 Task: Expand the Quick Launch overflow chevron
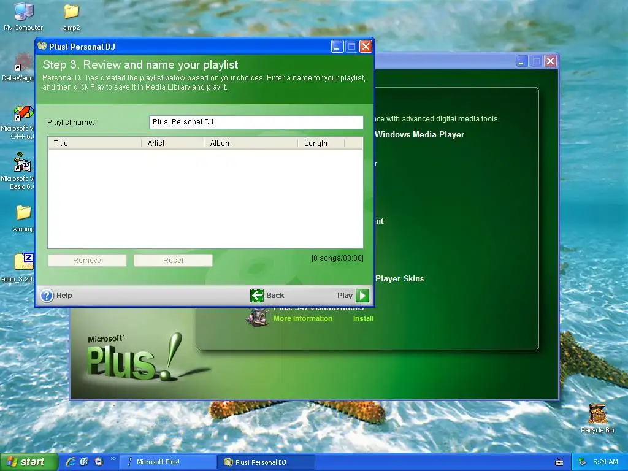click(x=113, y=459)
